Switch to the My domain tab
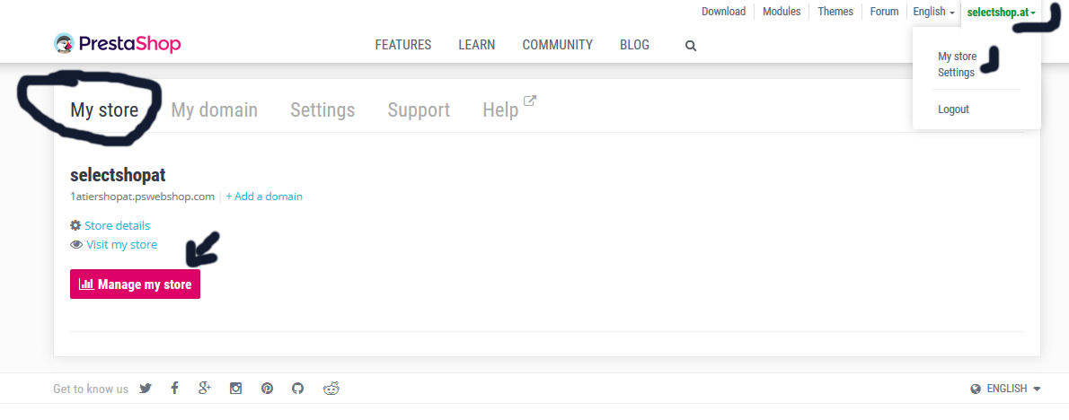This screenshot has width=1069, height=420. pos(214,109)
